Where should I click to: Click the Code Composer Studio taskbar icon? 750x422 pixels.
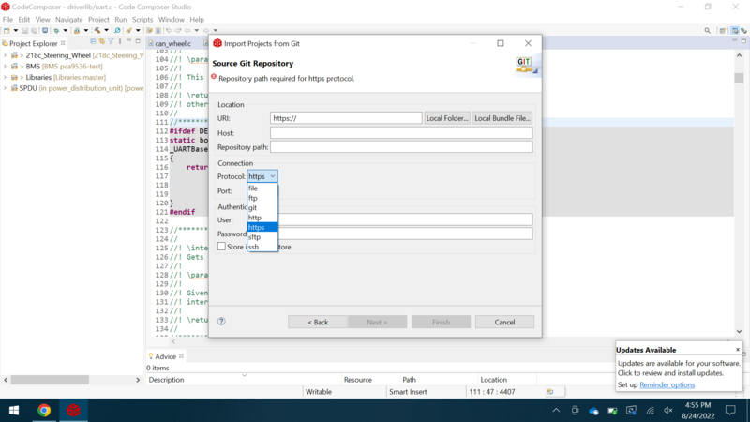pyautogui.click(x=73, y=410)
